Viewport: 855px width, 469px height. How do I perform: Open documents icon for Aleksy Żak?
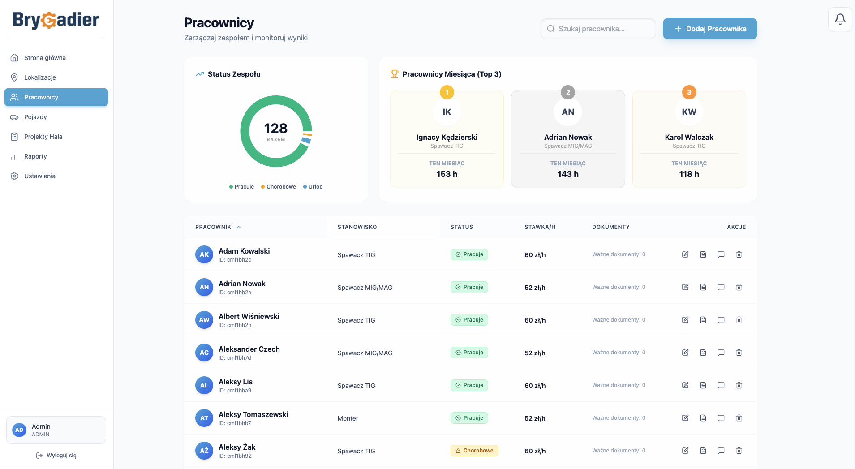click(703, 451)
